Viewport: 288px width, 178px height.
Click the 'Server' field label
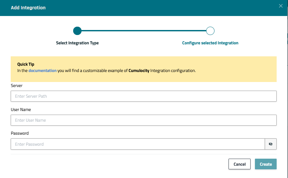[17, 86]
